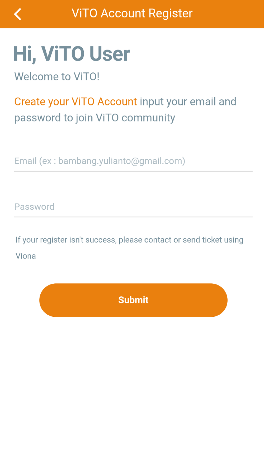Click the ViTO Account Register header title
This screenshot has height=470, width=264.
pyautogui.click(x=132, y=13)
